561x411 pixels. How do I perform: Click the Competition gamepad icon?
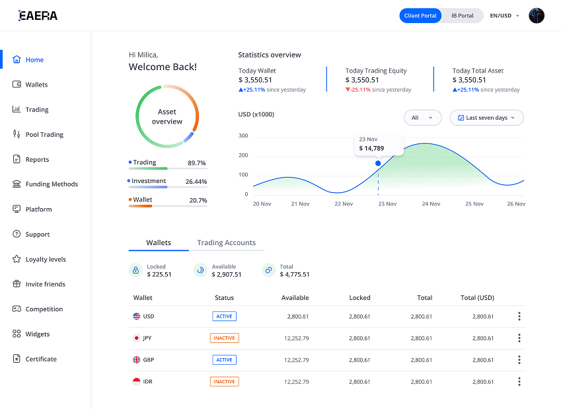pyautogui.click(x=17, y=309)
